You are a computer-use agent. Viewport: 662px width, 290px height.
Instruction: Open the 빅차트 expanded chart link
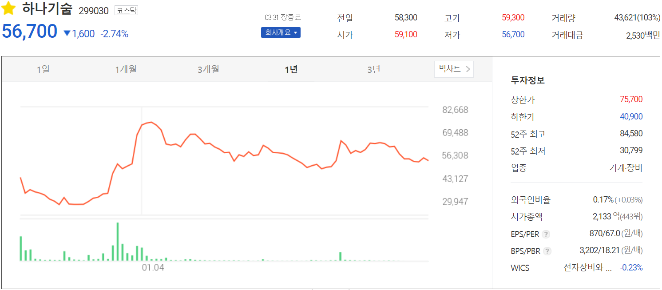pyautogui.click(x=454, y=69)
